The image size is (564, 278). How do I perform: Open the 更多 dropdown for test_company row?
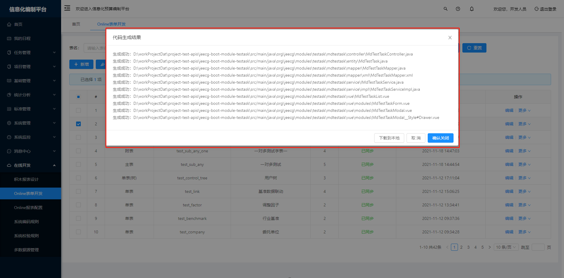pyautogui.click(x=524, y=232)
